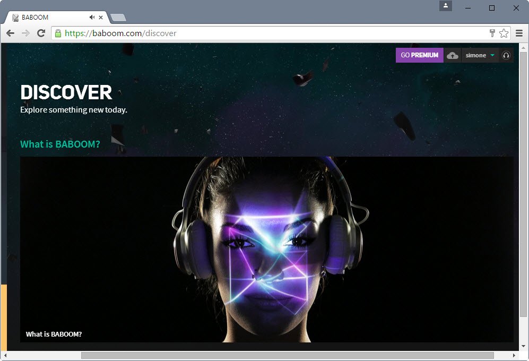
Task: Click the GO PREMIUM button
Action: 419,55
